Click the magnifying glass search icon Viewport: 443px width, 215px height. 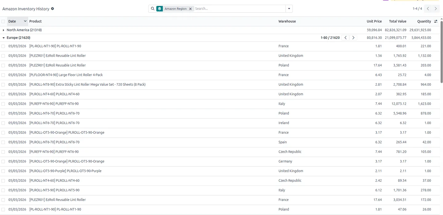point(153,9)
